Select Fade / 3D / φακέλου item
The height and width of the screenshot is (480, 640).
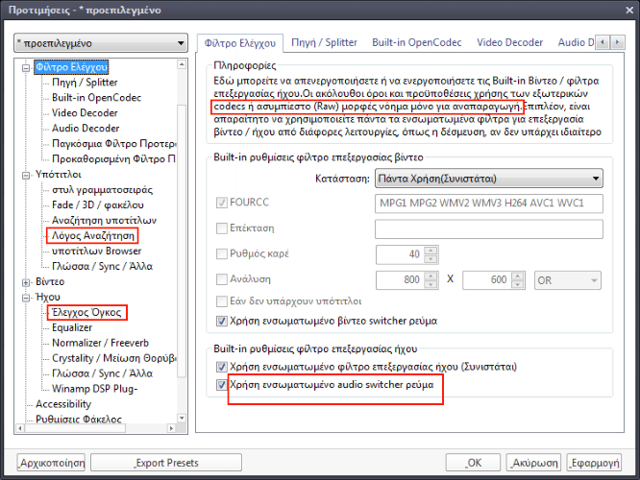click(x=98, y=205)
